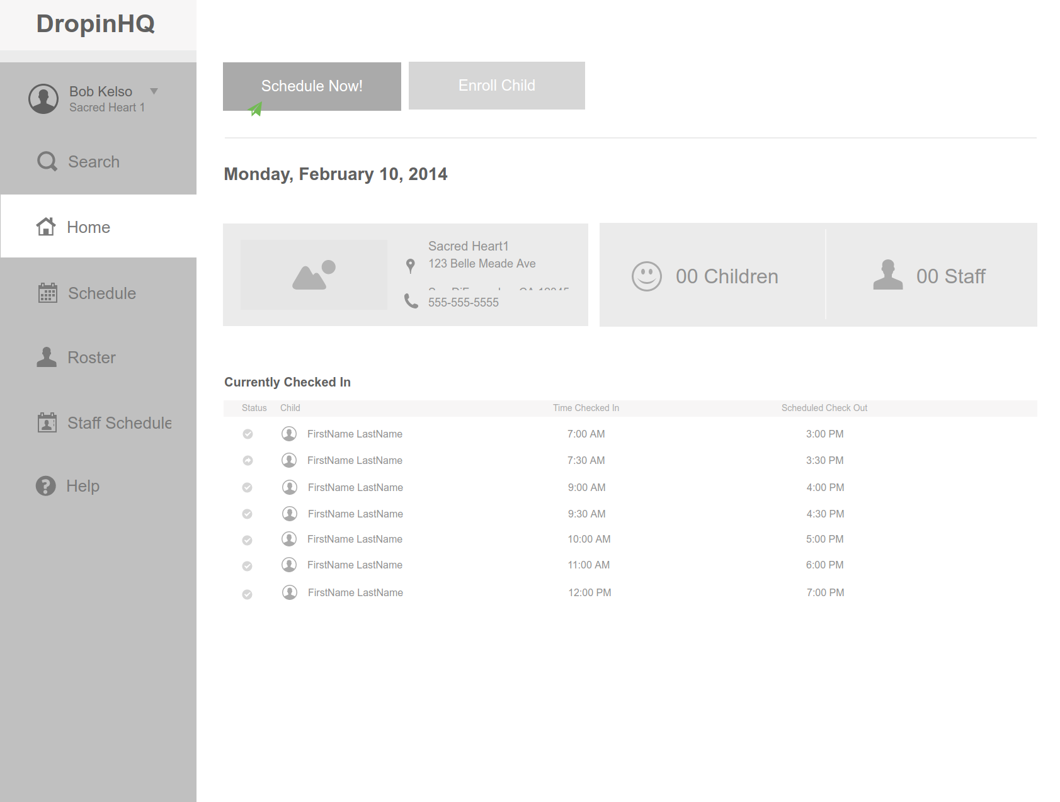Toggle status check for the 10:00 AM row
Image resolution: width=1060 pixels, height=802 pixels.
tap(248, 540)
